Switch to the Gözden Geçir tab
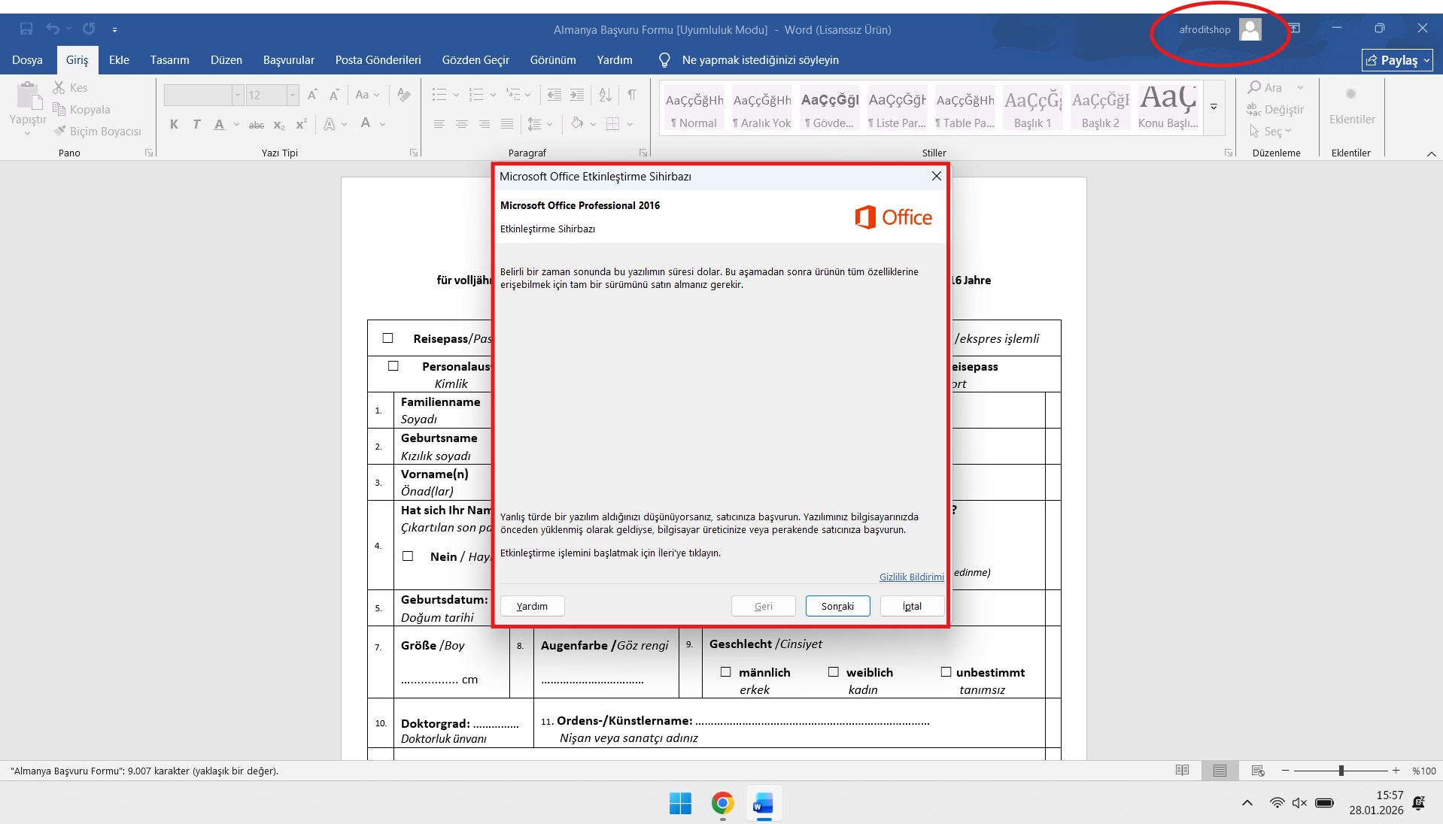The width and height of the screenshot is (1443, 824). point(475,60)
